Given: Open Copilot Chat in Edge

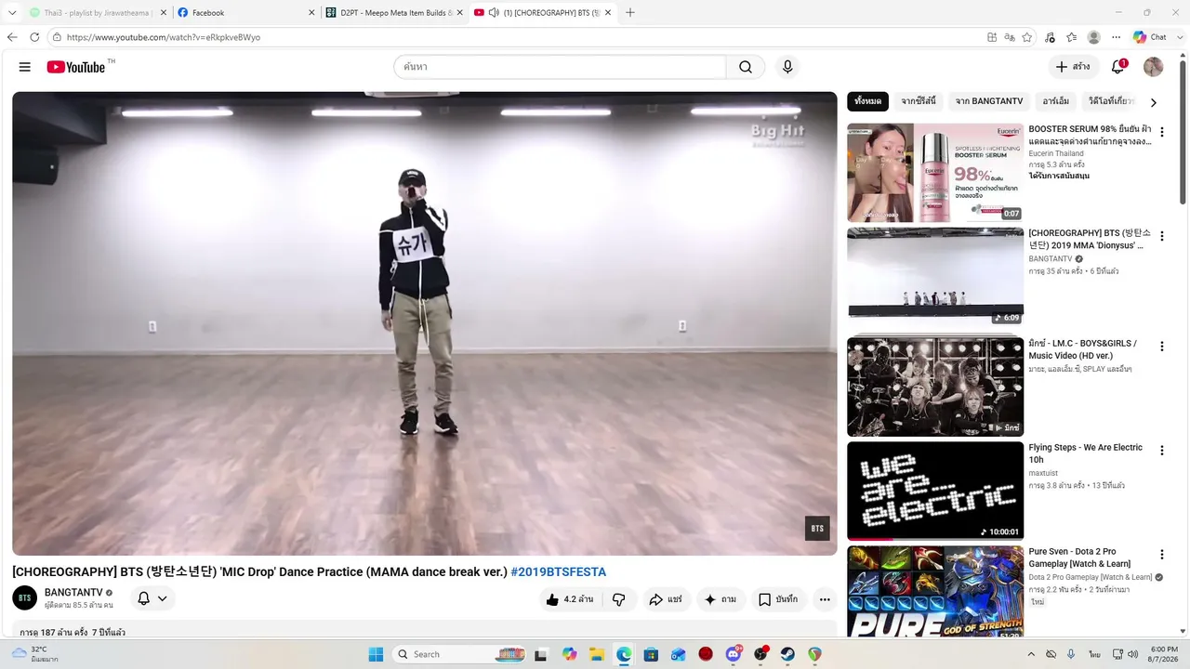Looking at the screenshot, I should point(1149,37).
